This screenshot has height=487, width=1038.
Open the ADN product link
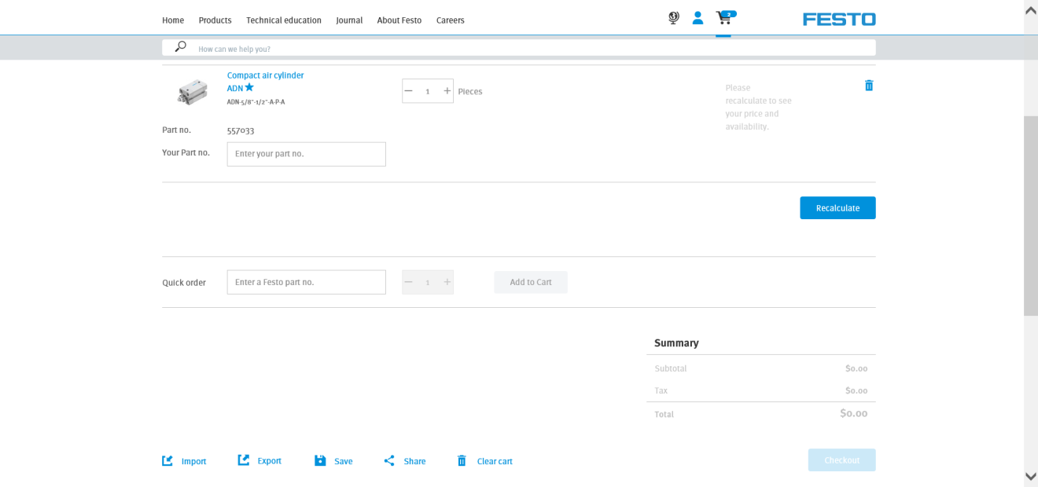(x=235, y=88)
